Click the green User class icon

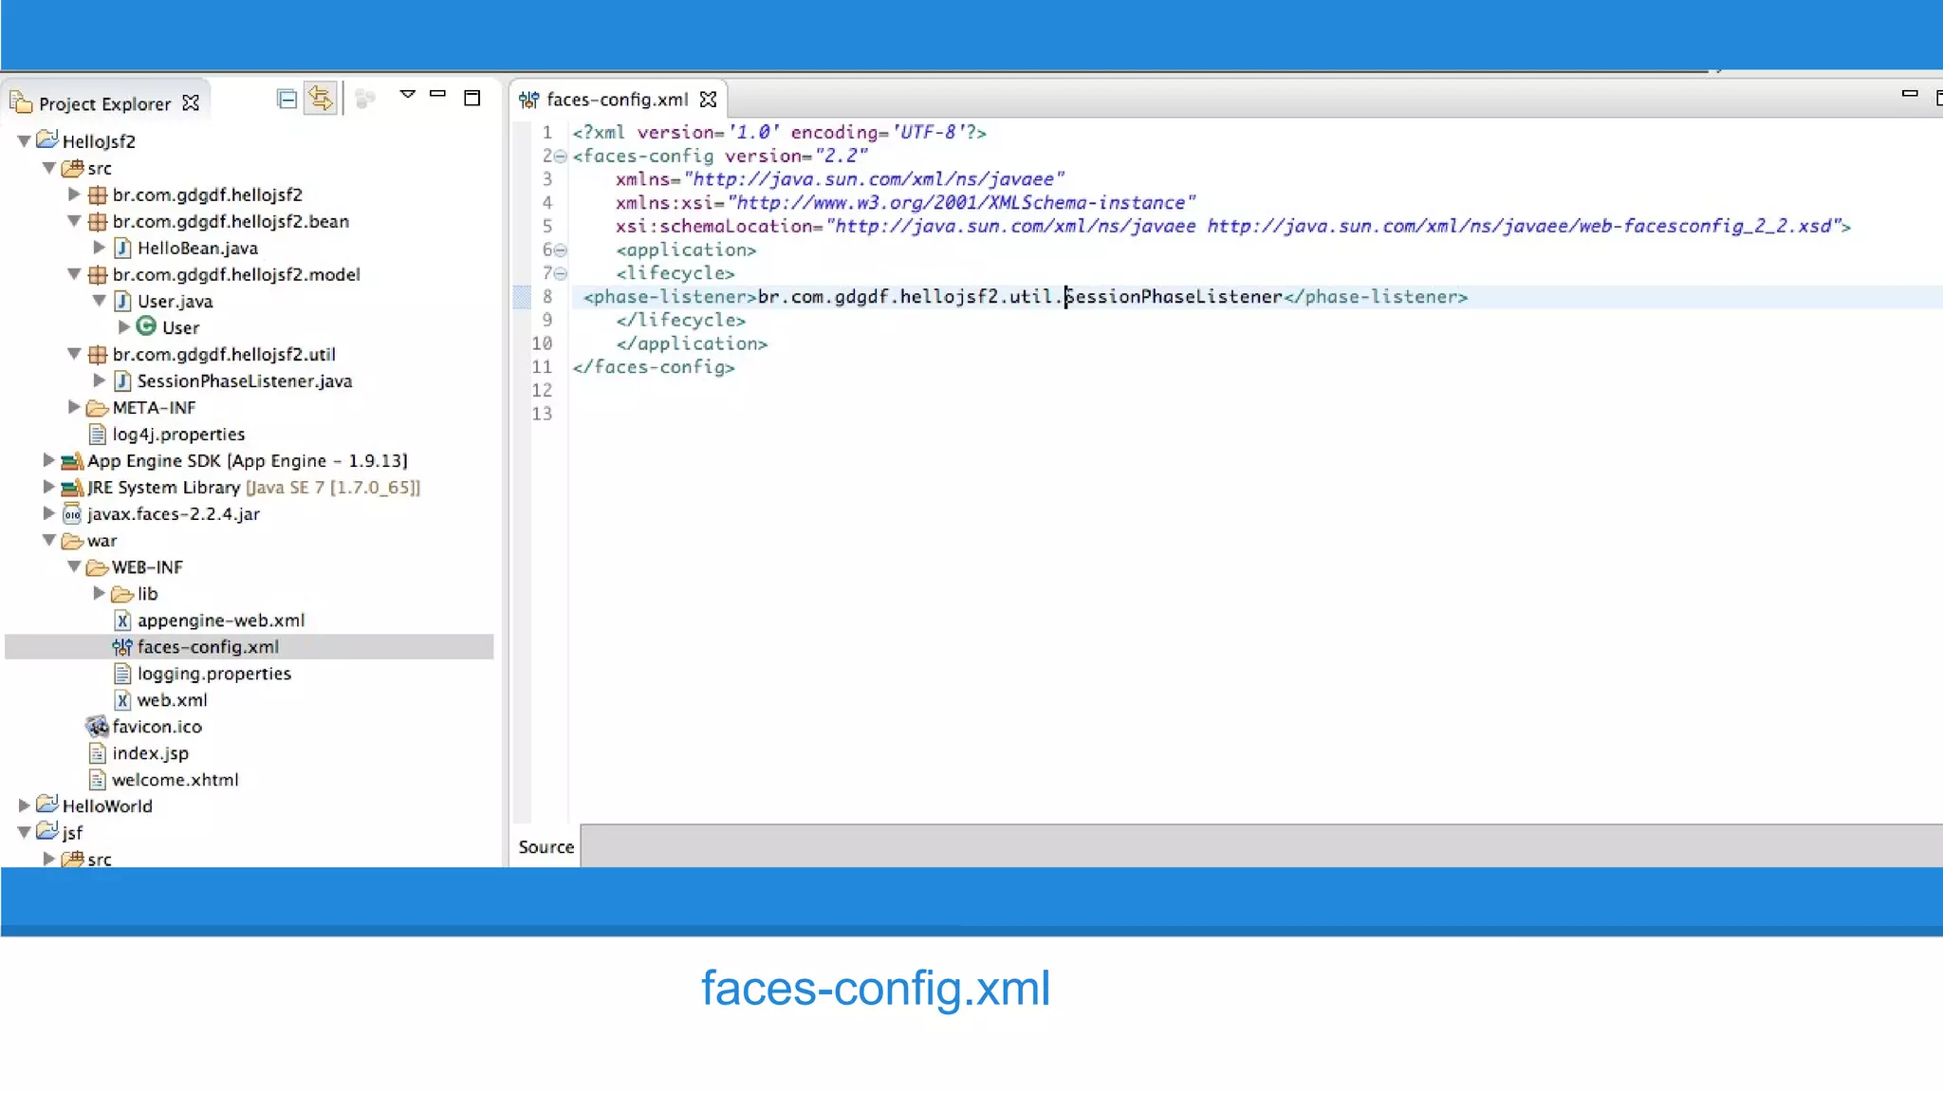click(x=146, y=326)
